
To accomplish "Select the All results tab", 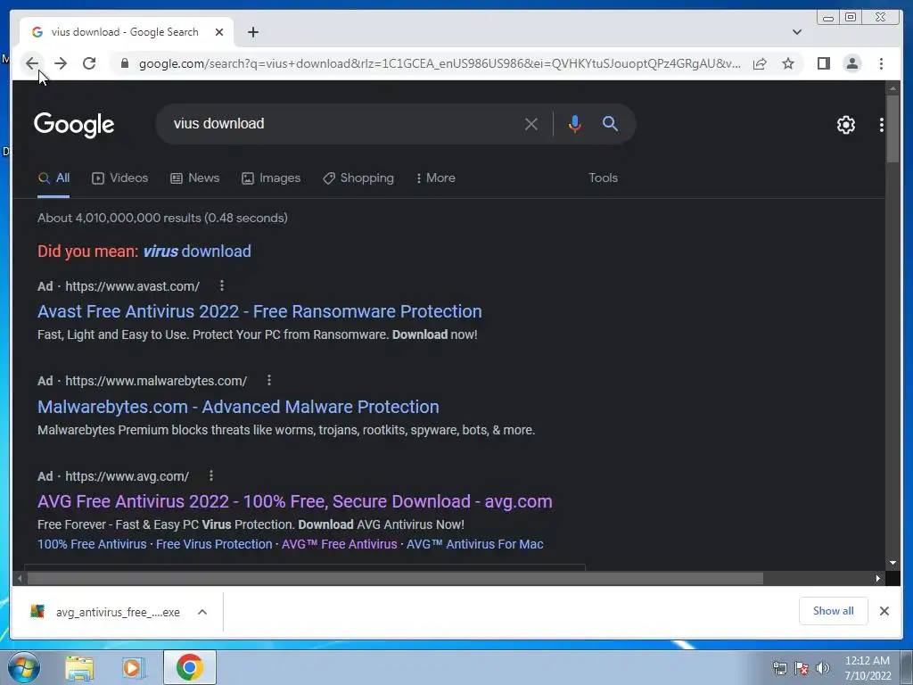I will click(x=53, y=178).
